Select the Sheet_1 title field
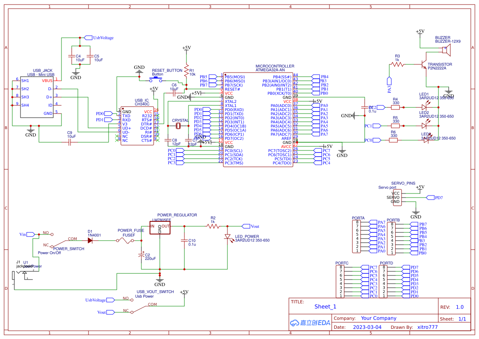Viewport: 479px width, 339px height. (x=325, y=306)
